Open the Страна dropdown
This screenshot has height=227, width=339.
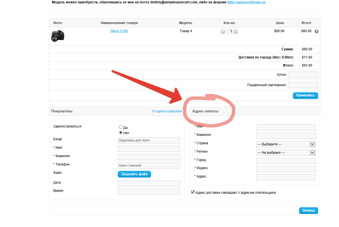pyautogui.click(x=286, y=144)
